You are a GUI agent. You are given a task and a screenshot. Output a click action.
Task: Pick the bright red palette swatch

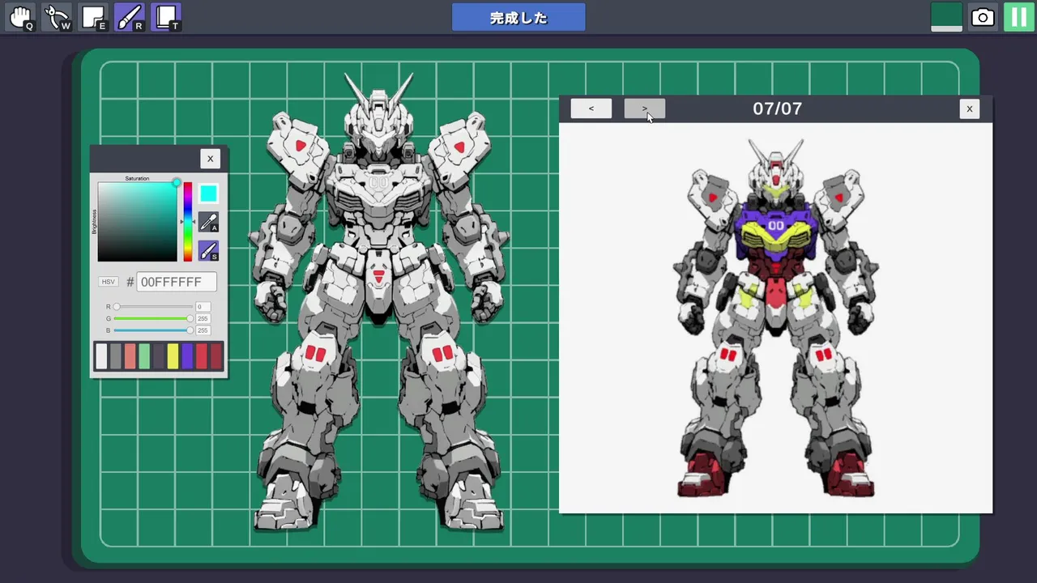click(202, 356)
